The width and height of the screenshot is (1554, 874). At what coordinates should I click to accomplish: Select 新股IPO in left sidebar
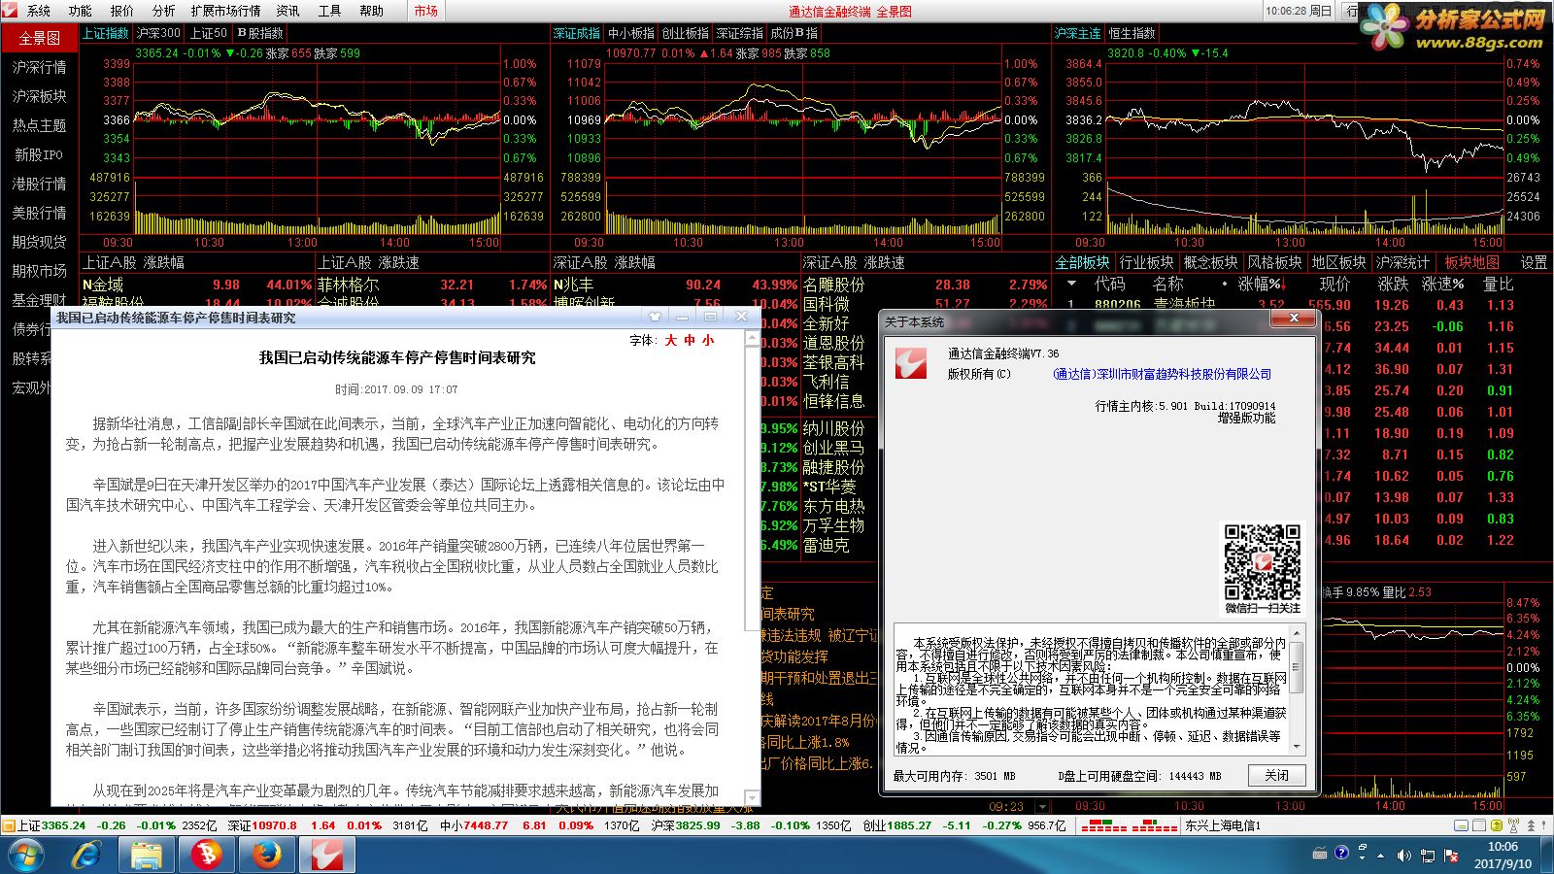coord(39,154)
